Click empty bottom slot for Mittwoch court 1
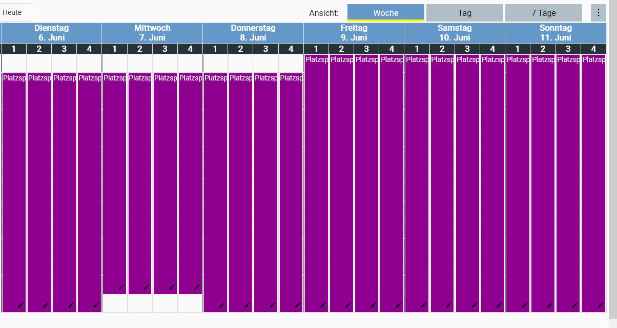Viewport: 617px width, 328px height. click(x=115, y=303)
